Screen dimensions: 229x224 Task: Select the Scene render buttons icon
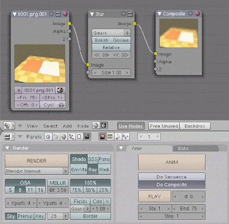coord(87,137)
